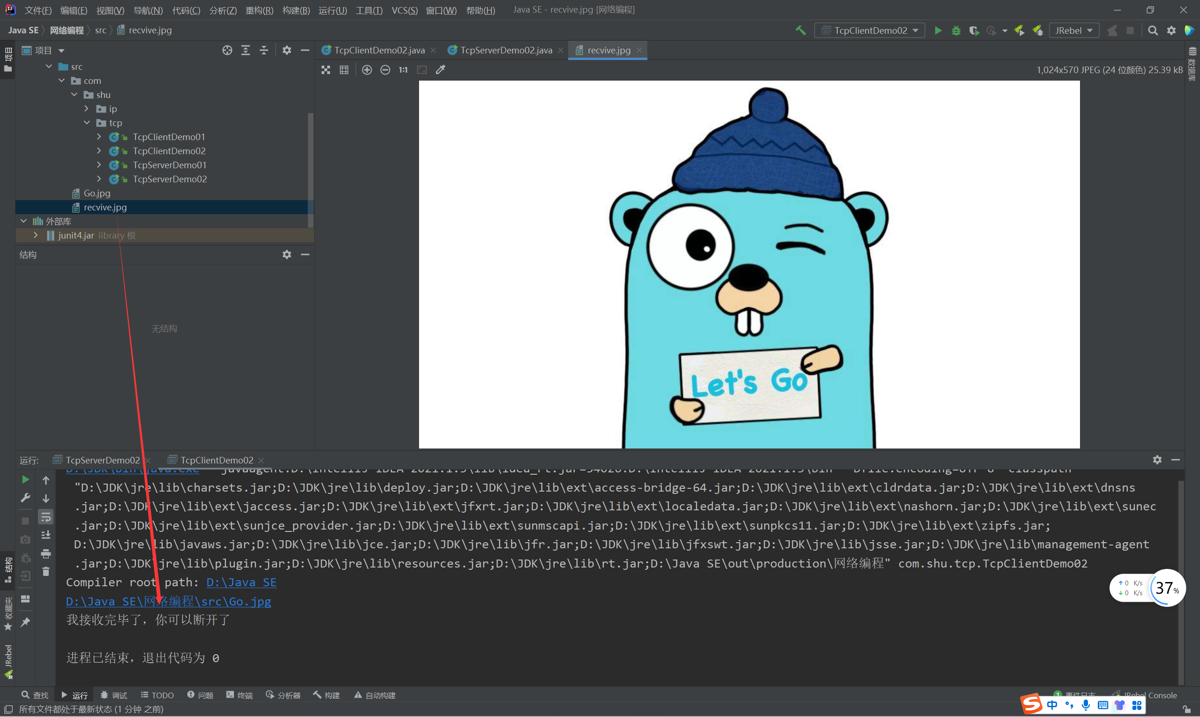Zoom in on recvive.jpg
The width and height of the screenshot is (1200, 717).
pyautogui.click(x=367, y=70)
